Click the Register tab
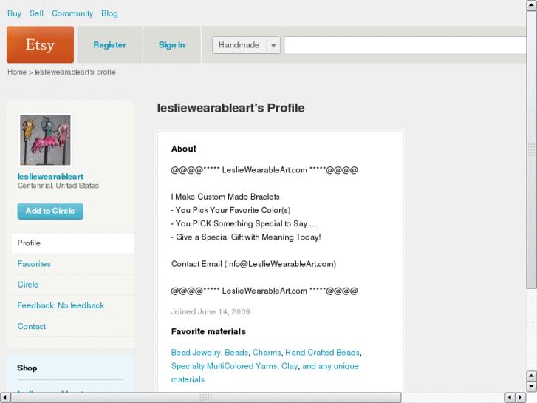537x403 pixels. [x=109, y=45]
